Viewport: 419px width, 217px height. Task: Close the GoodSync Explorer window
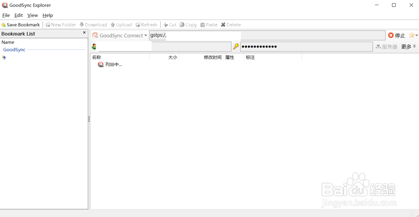click(x=411, y=5)
